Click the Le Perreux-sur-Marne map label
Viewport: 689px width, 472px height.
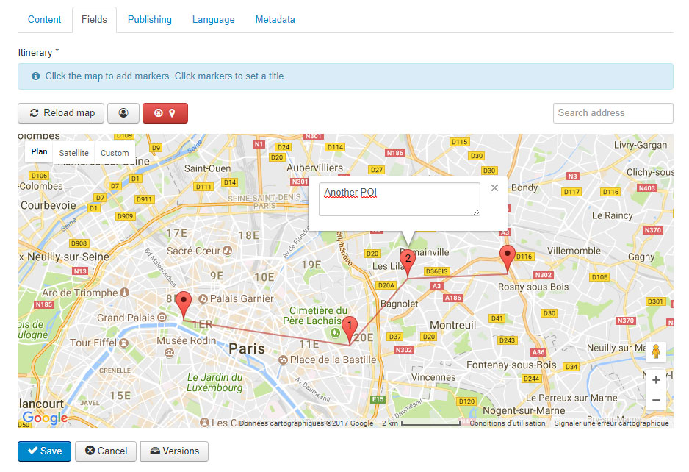point(571,398)
